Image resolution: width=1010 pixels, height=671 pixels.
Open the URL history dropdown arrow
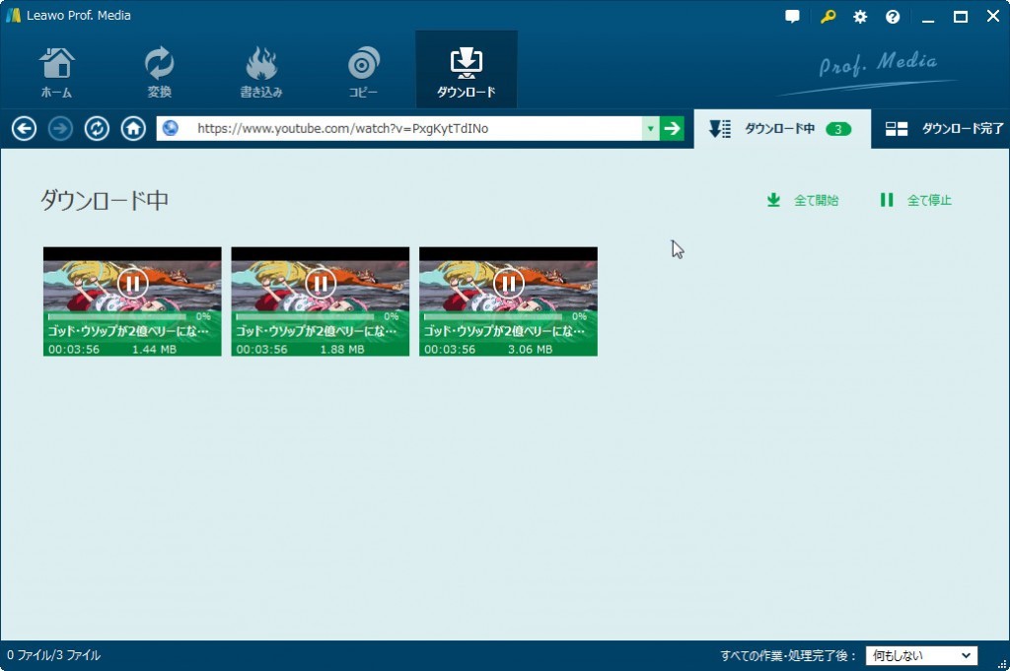click(651, 129)
